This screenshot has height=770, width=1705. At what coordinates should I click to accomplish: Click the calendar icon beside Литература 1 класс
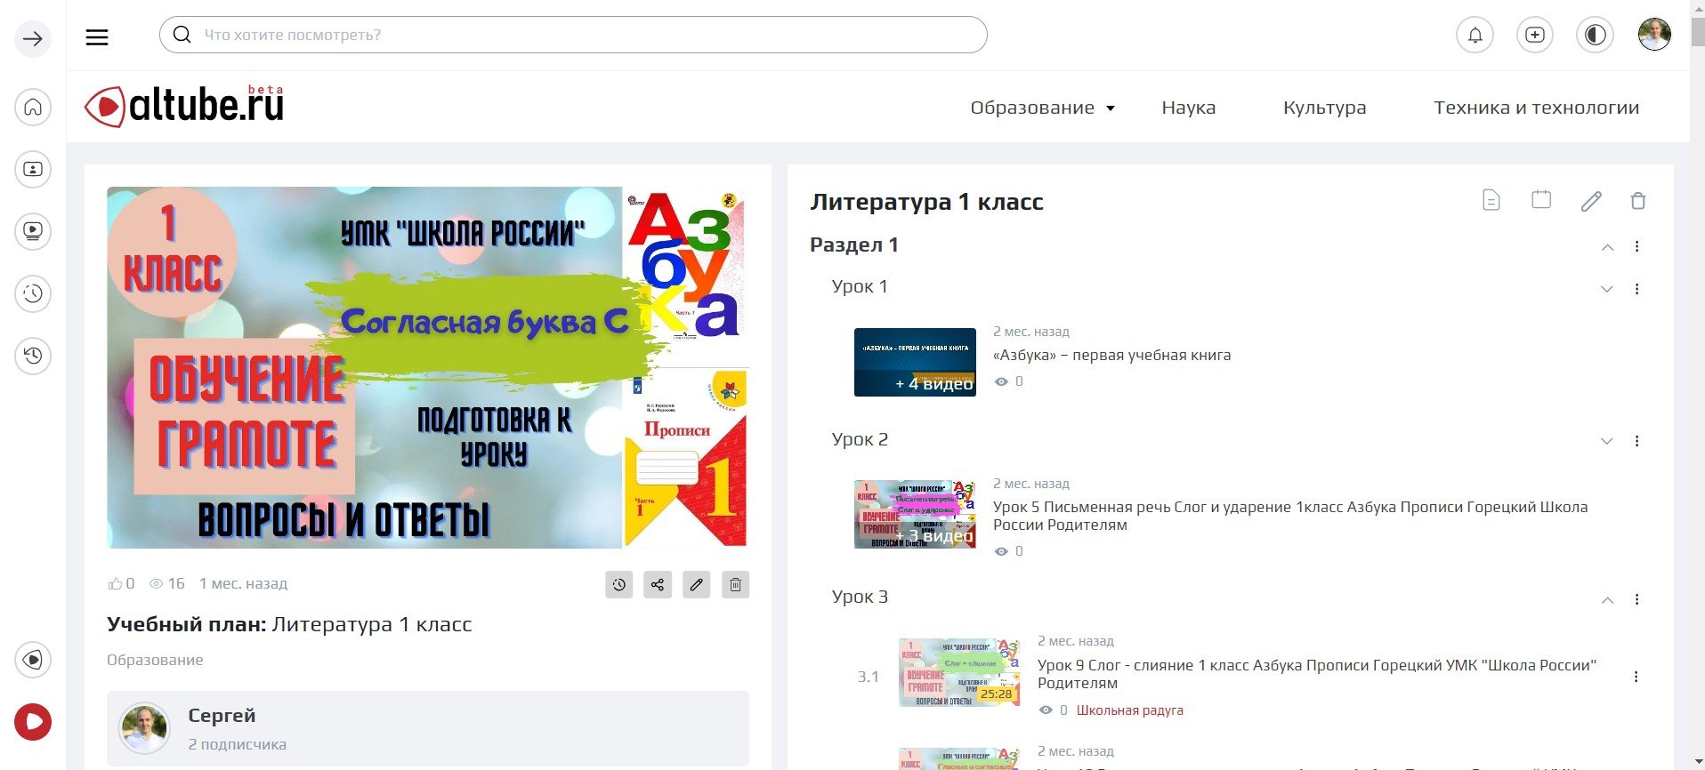1541,200
